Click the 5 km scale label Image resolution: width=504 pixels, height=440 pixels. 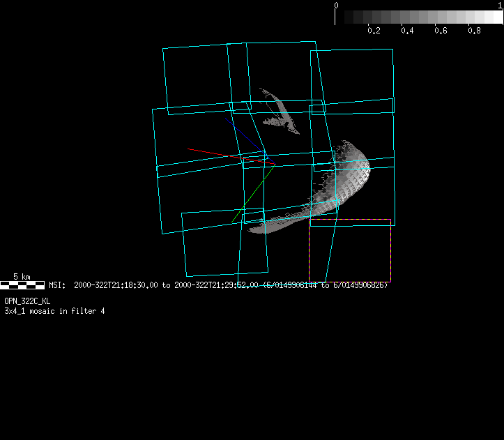coord(22,277)
